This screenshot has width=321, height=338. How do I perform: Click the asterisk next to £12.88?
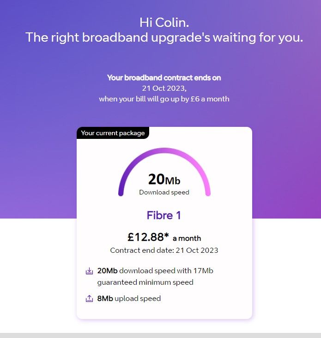point(166,236)
